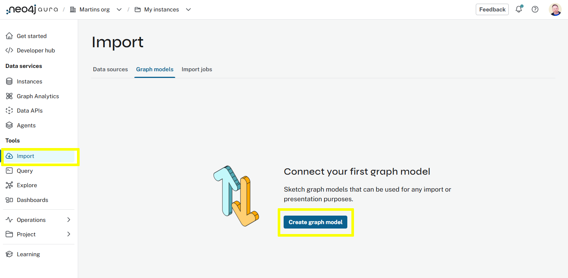This screenshot has height=278, width=568.
Task: Open the Martins org dropdown
Action: [x=119, y=9]
